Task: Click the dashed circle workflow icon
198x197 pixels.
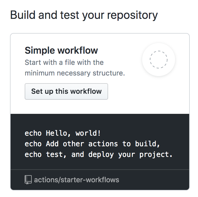Action: pos(159,60)
